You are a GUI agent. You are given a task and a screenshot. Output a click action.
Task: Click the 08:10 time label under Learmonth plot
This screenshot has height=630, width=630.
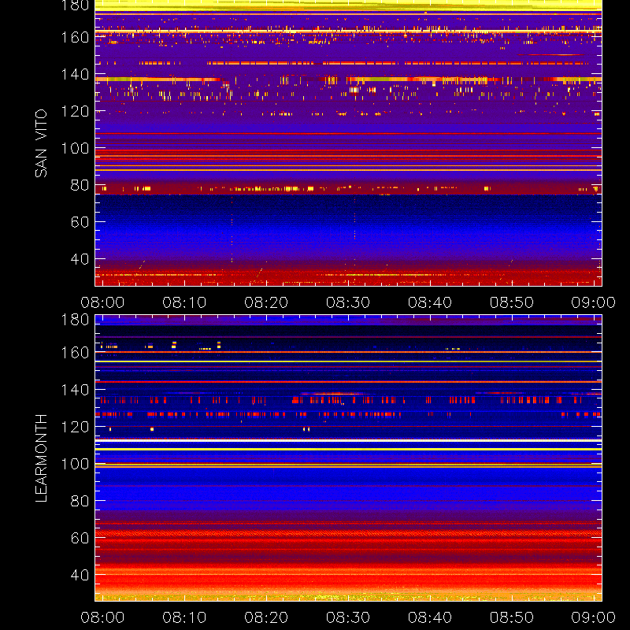point(184,617)
